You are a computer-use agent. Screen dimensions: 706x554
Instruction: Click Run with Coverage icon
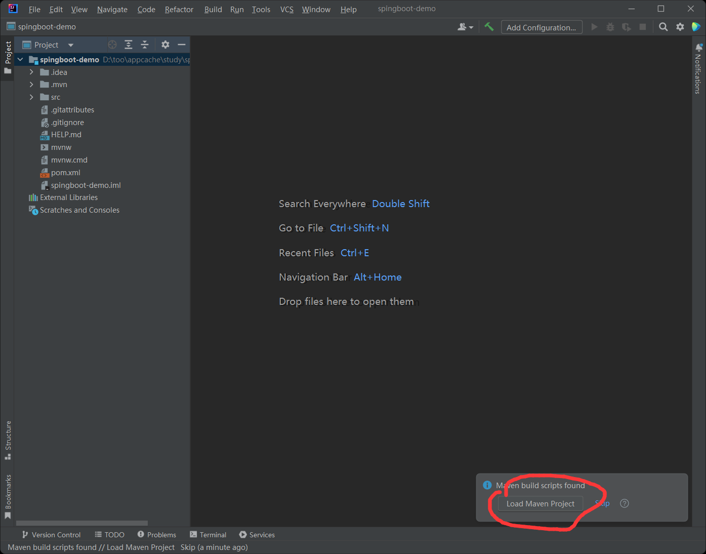pos(627,27)
